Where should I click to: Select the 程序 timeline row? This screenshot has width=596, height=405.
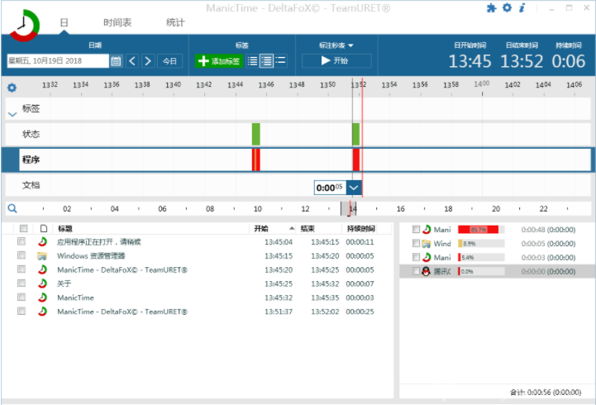coord(298,160)
